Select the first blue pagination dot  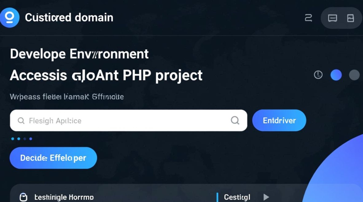[12, 139]
